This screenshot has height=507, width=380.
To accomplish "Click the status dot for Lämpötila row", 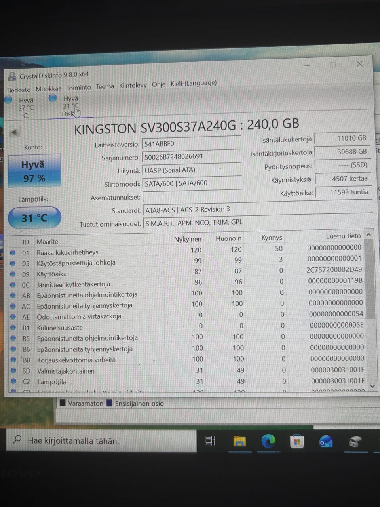I will click(14, 381).
